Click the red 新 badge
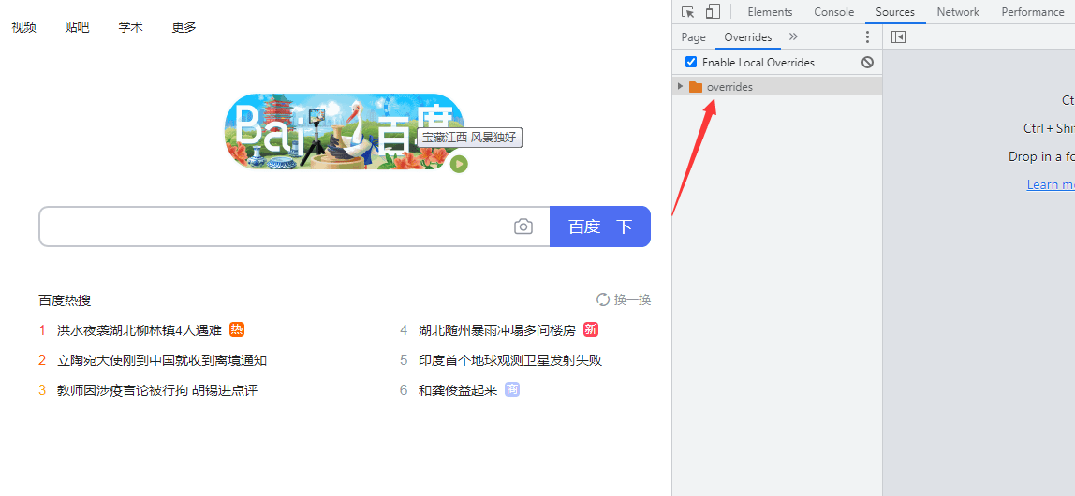 coord(591,329)
